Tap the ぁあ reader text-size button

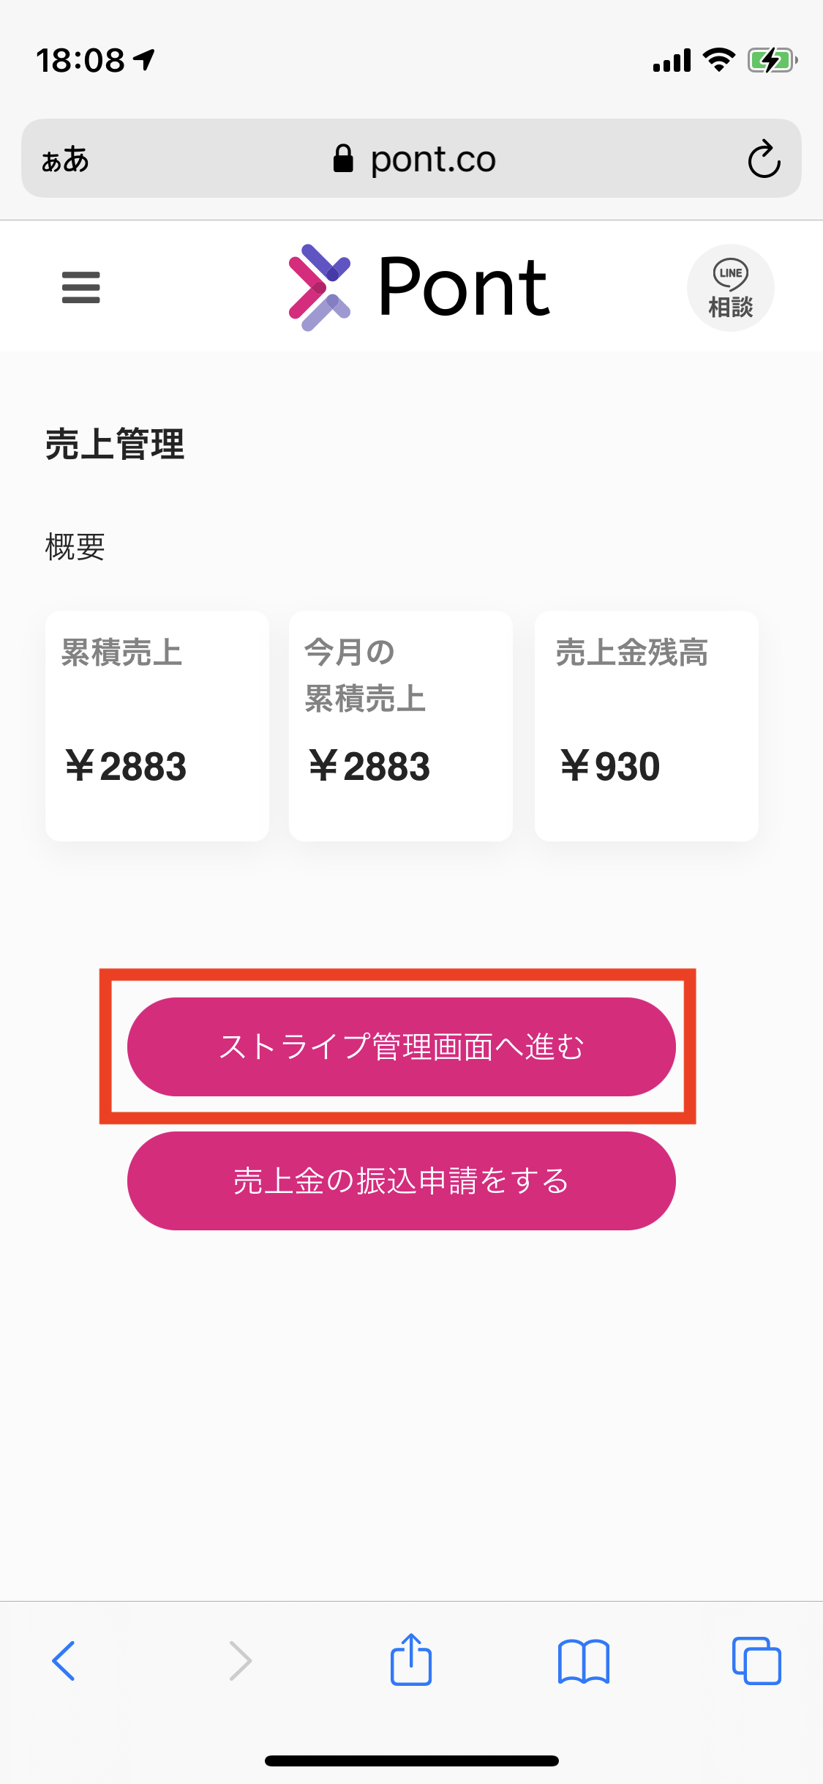coord(65,159)
